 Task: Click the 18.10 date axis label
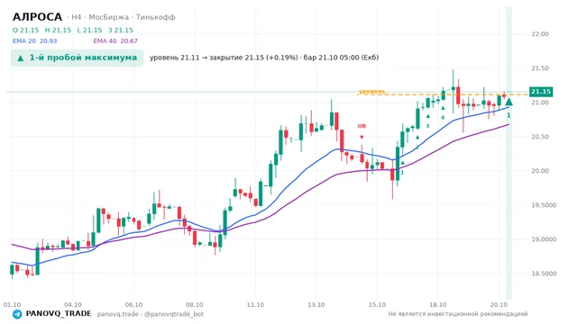(x=437, y=305)
